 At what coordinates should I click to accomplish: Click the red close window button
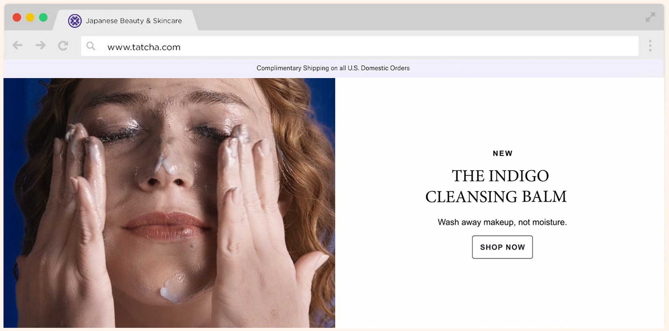click(17, 17)
